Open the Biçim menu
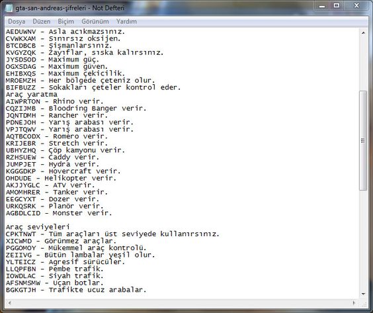This screenshot has height=313, width=373. pos(65,21)
